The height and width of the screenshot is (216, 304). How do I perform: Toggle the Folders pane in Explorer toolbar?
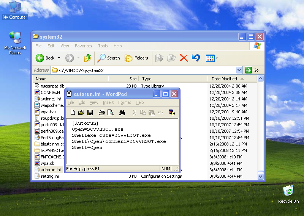[x=136, y=58]
